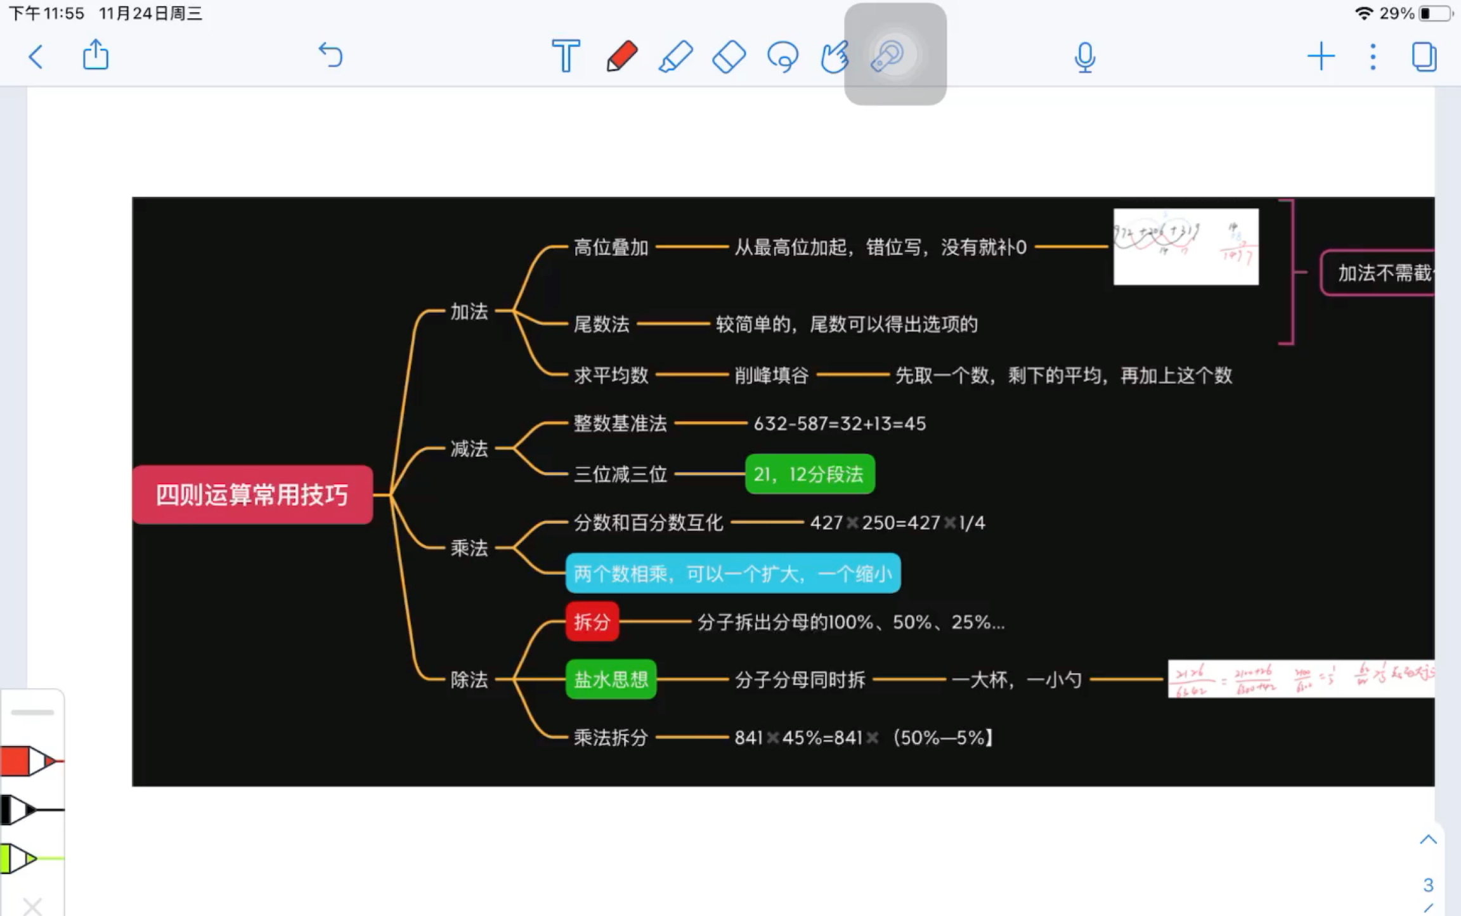
Task: Tap page number 3 indicator
Action: (x=1428, y=885)
